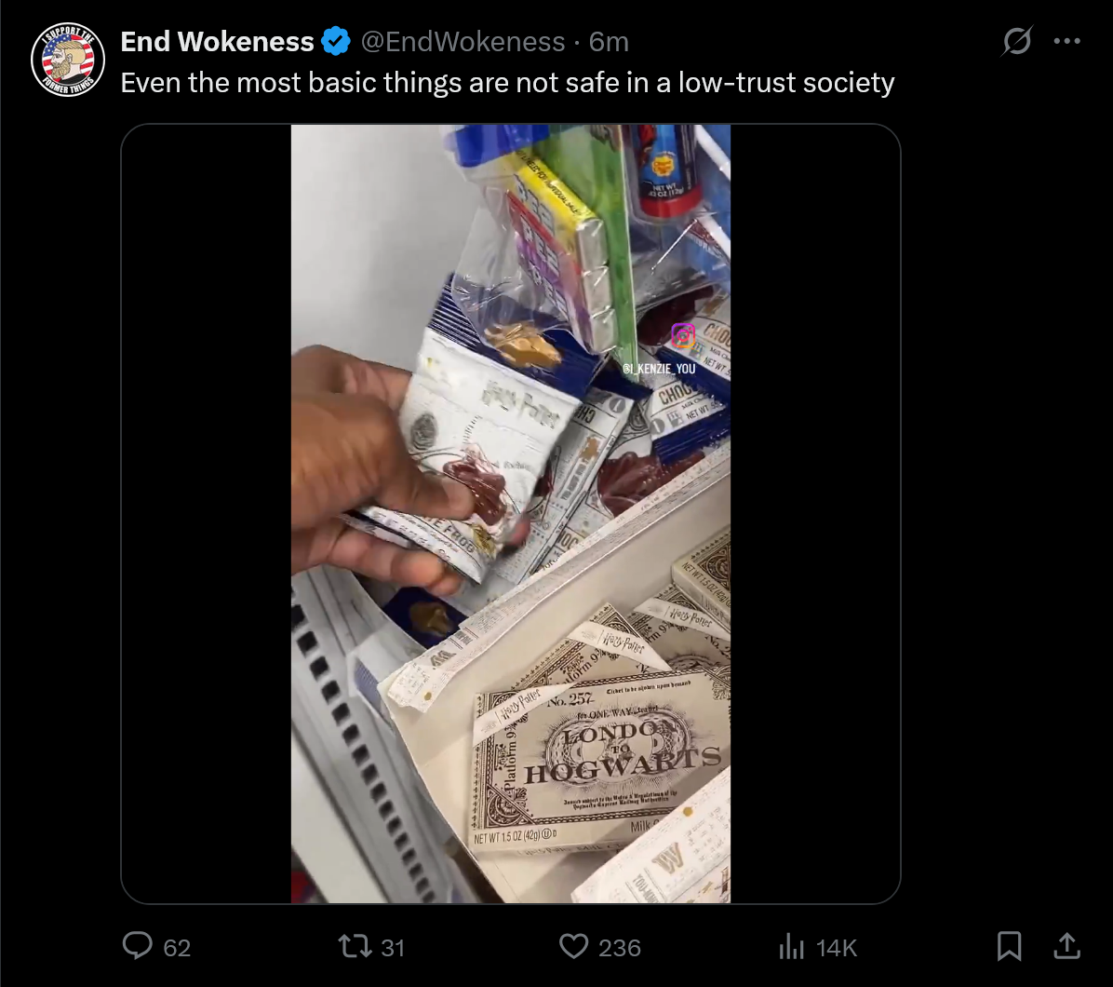
Task: Click the Grok slash-circle icon
Action: click(1016, 41)
